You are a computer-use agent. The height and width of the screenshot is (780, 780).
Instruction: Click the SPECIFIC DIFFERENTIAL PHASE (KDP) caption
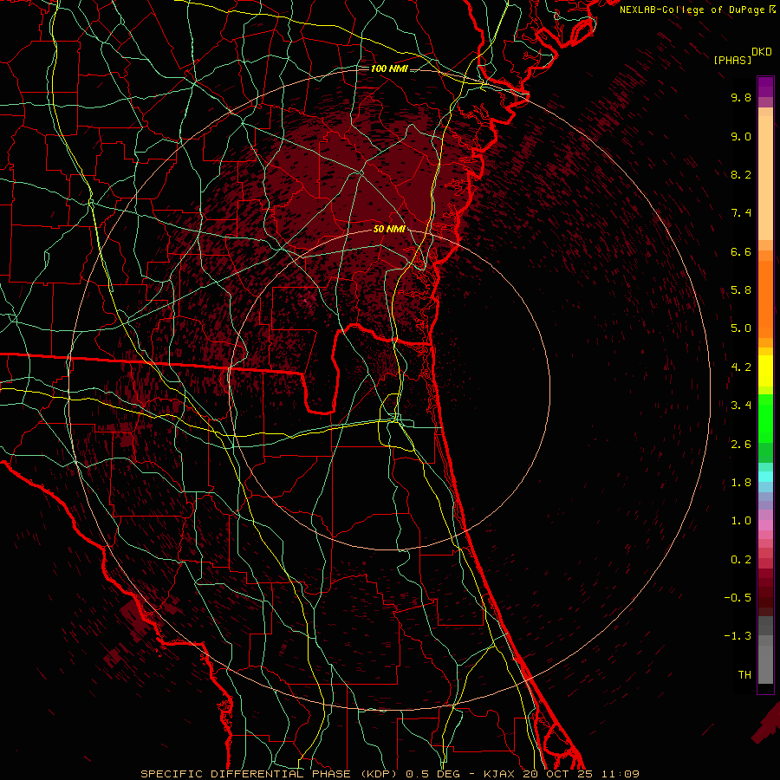270,774
